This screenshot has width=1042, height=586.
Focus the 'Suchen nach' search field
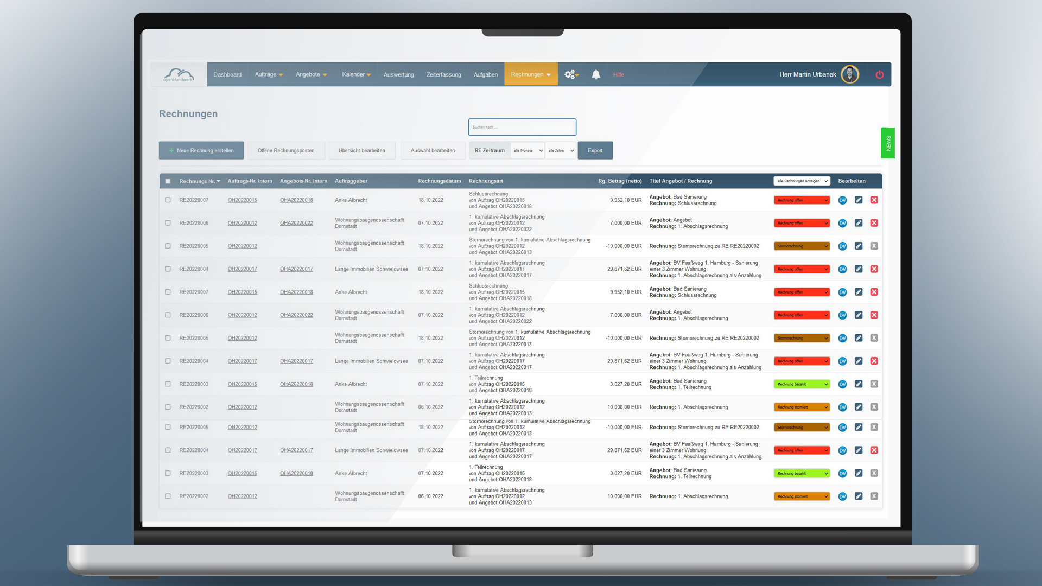pyautogui.click(x=522, y=127)
